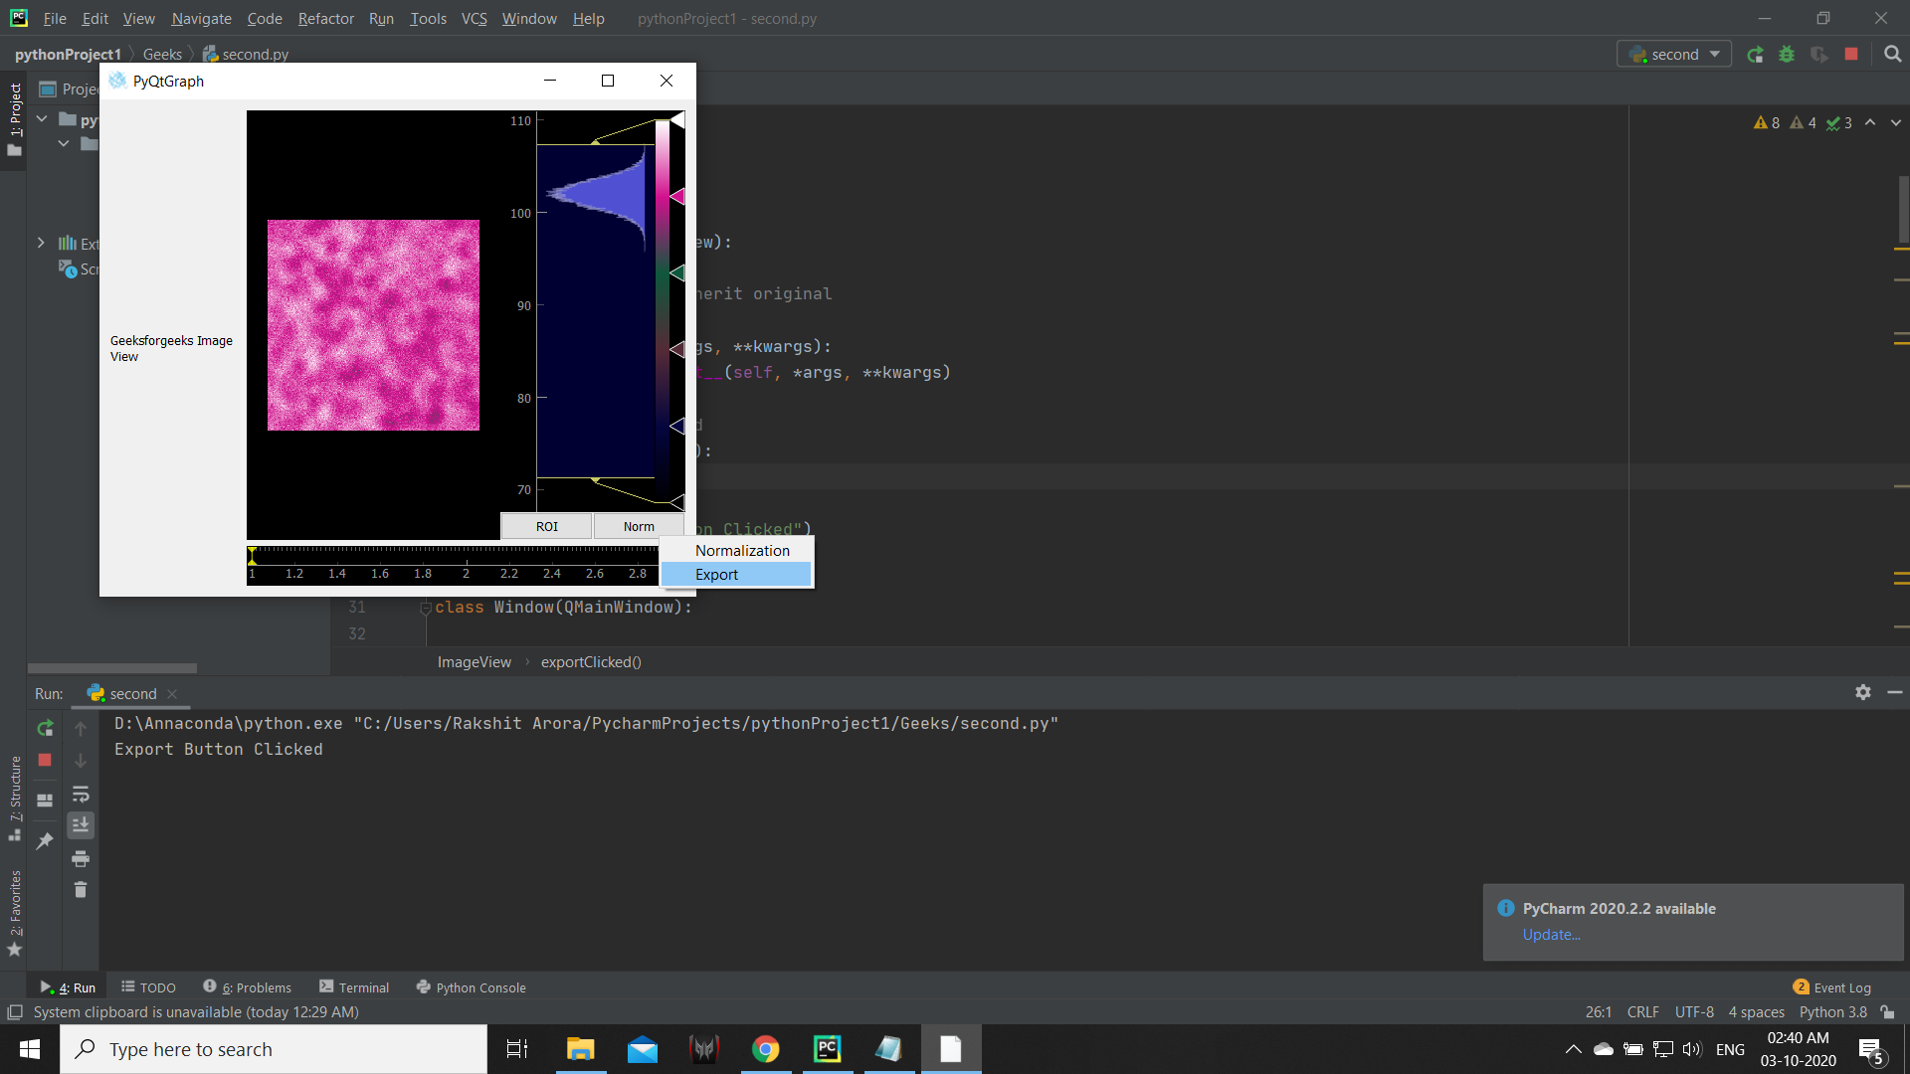1910x1074 pixels.
Task: Click the Update... link in notification
Action: click(x=1551, y=935)
